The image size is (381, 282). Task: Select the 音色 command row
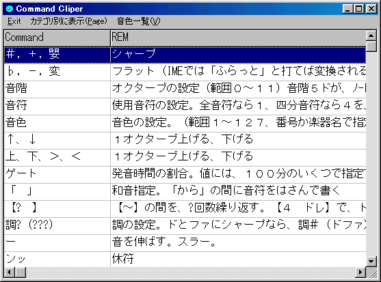pos(185,123)
